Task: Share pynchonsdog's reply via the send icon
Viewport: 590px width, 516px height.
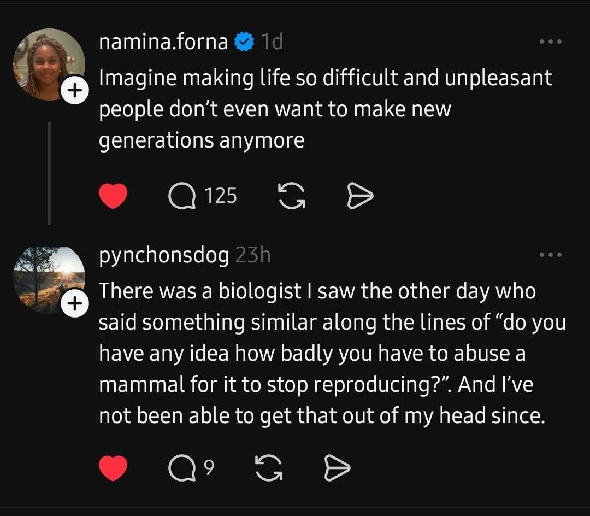Action: coord(338,468)
